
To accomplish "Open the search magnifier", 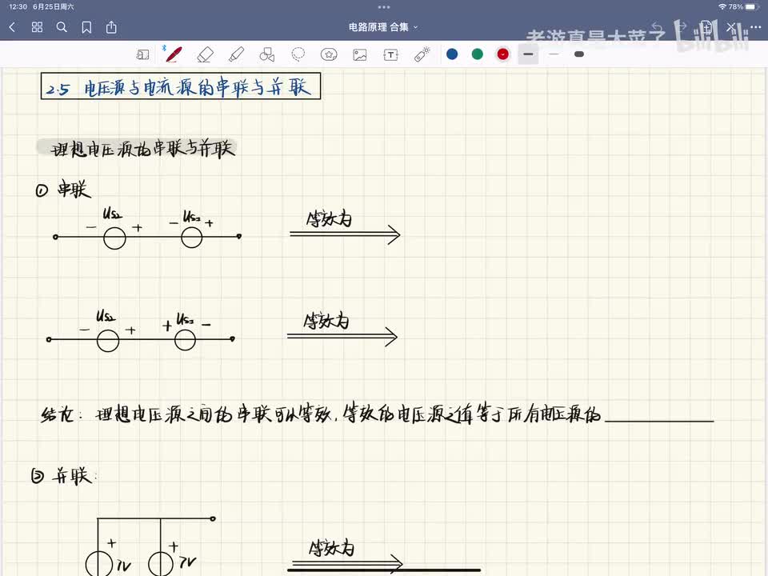I will click(x=62, y=27).
